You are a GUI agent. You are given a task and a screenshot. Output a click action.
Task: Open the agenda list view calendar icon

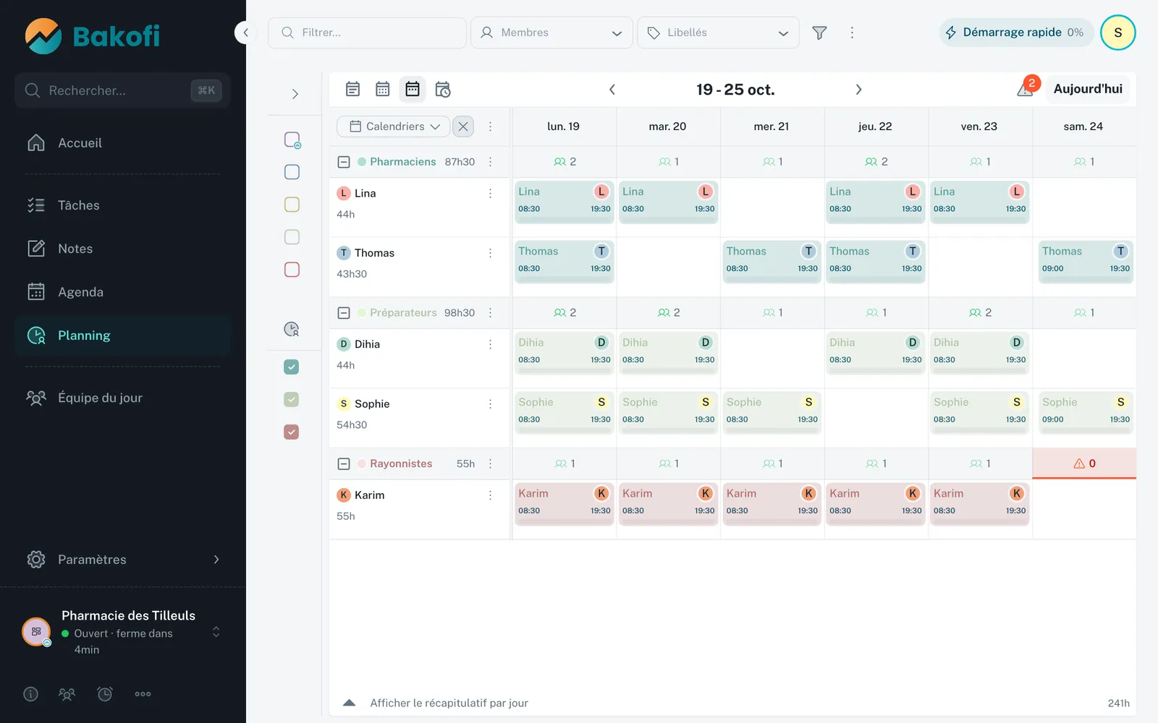352,89
